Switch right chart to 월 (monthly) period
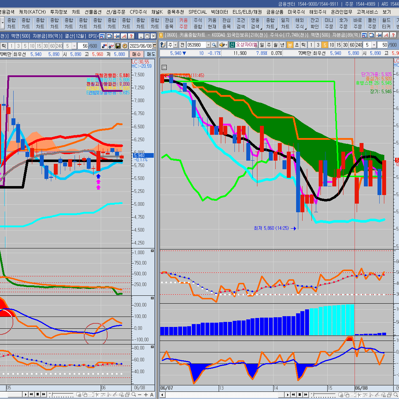Screen dimensions: 399x399 pos(276,45)
